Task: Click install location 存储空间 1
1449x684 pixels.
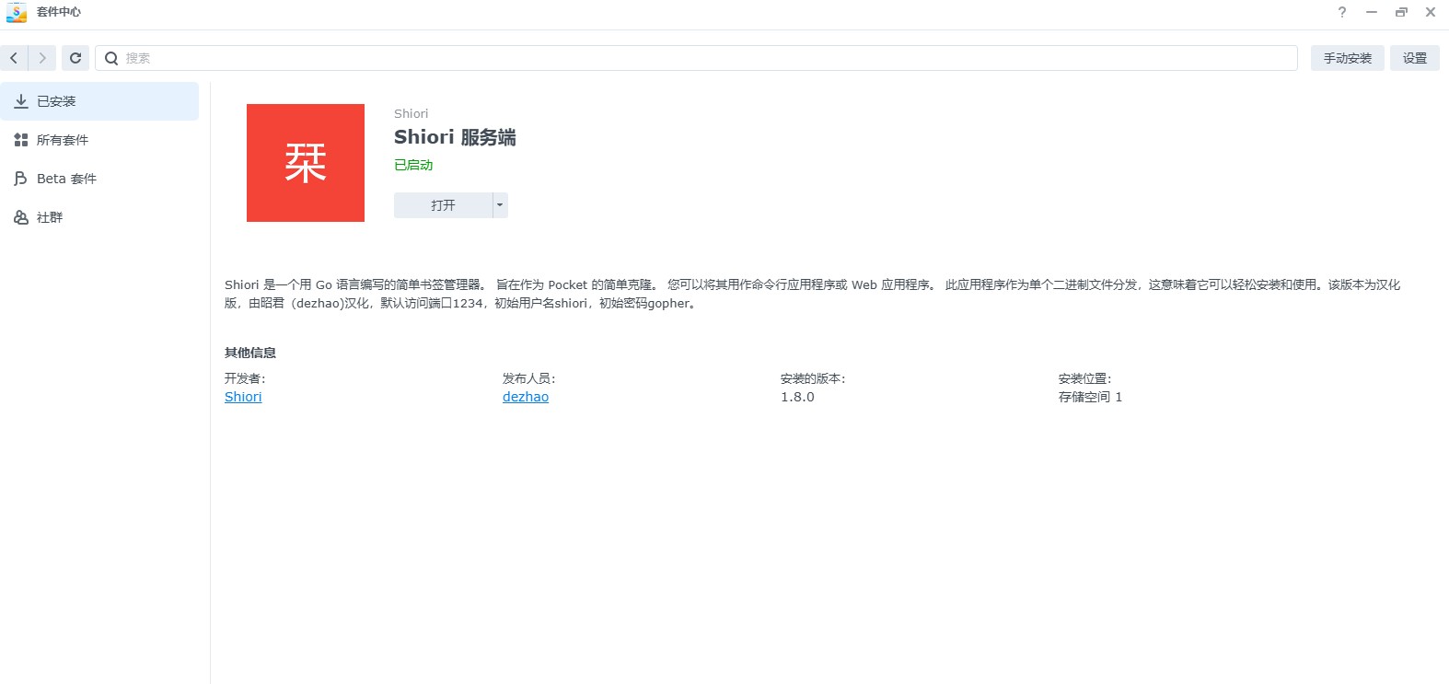Action: pos(1090,397)
